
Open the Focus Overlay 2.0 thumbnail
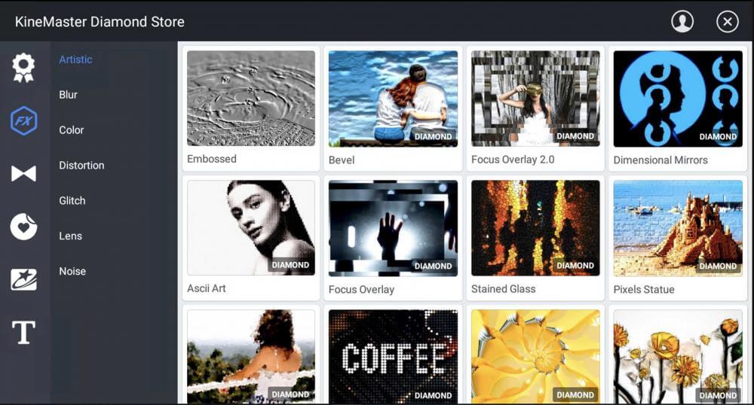point(535,99)
